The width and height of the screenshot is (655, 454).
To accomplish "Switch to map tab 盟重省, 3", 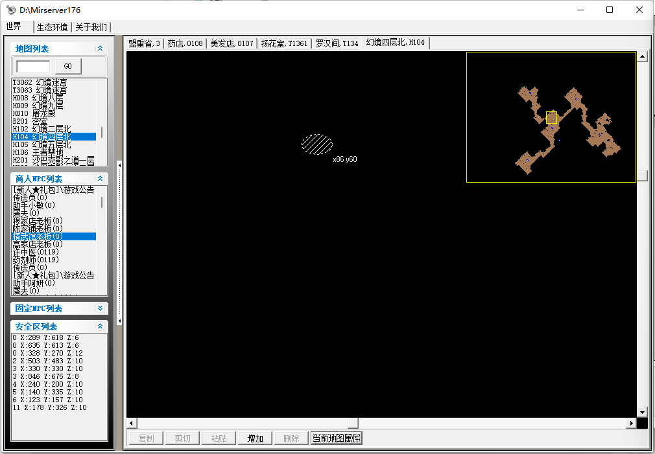I will [x=144, y=43].
